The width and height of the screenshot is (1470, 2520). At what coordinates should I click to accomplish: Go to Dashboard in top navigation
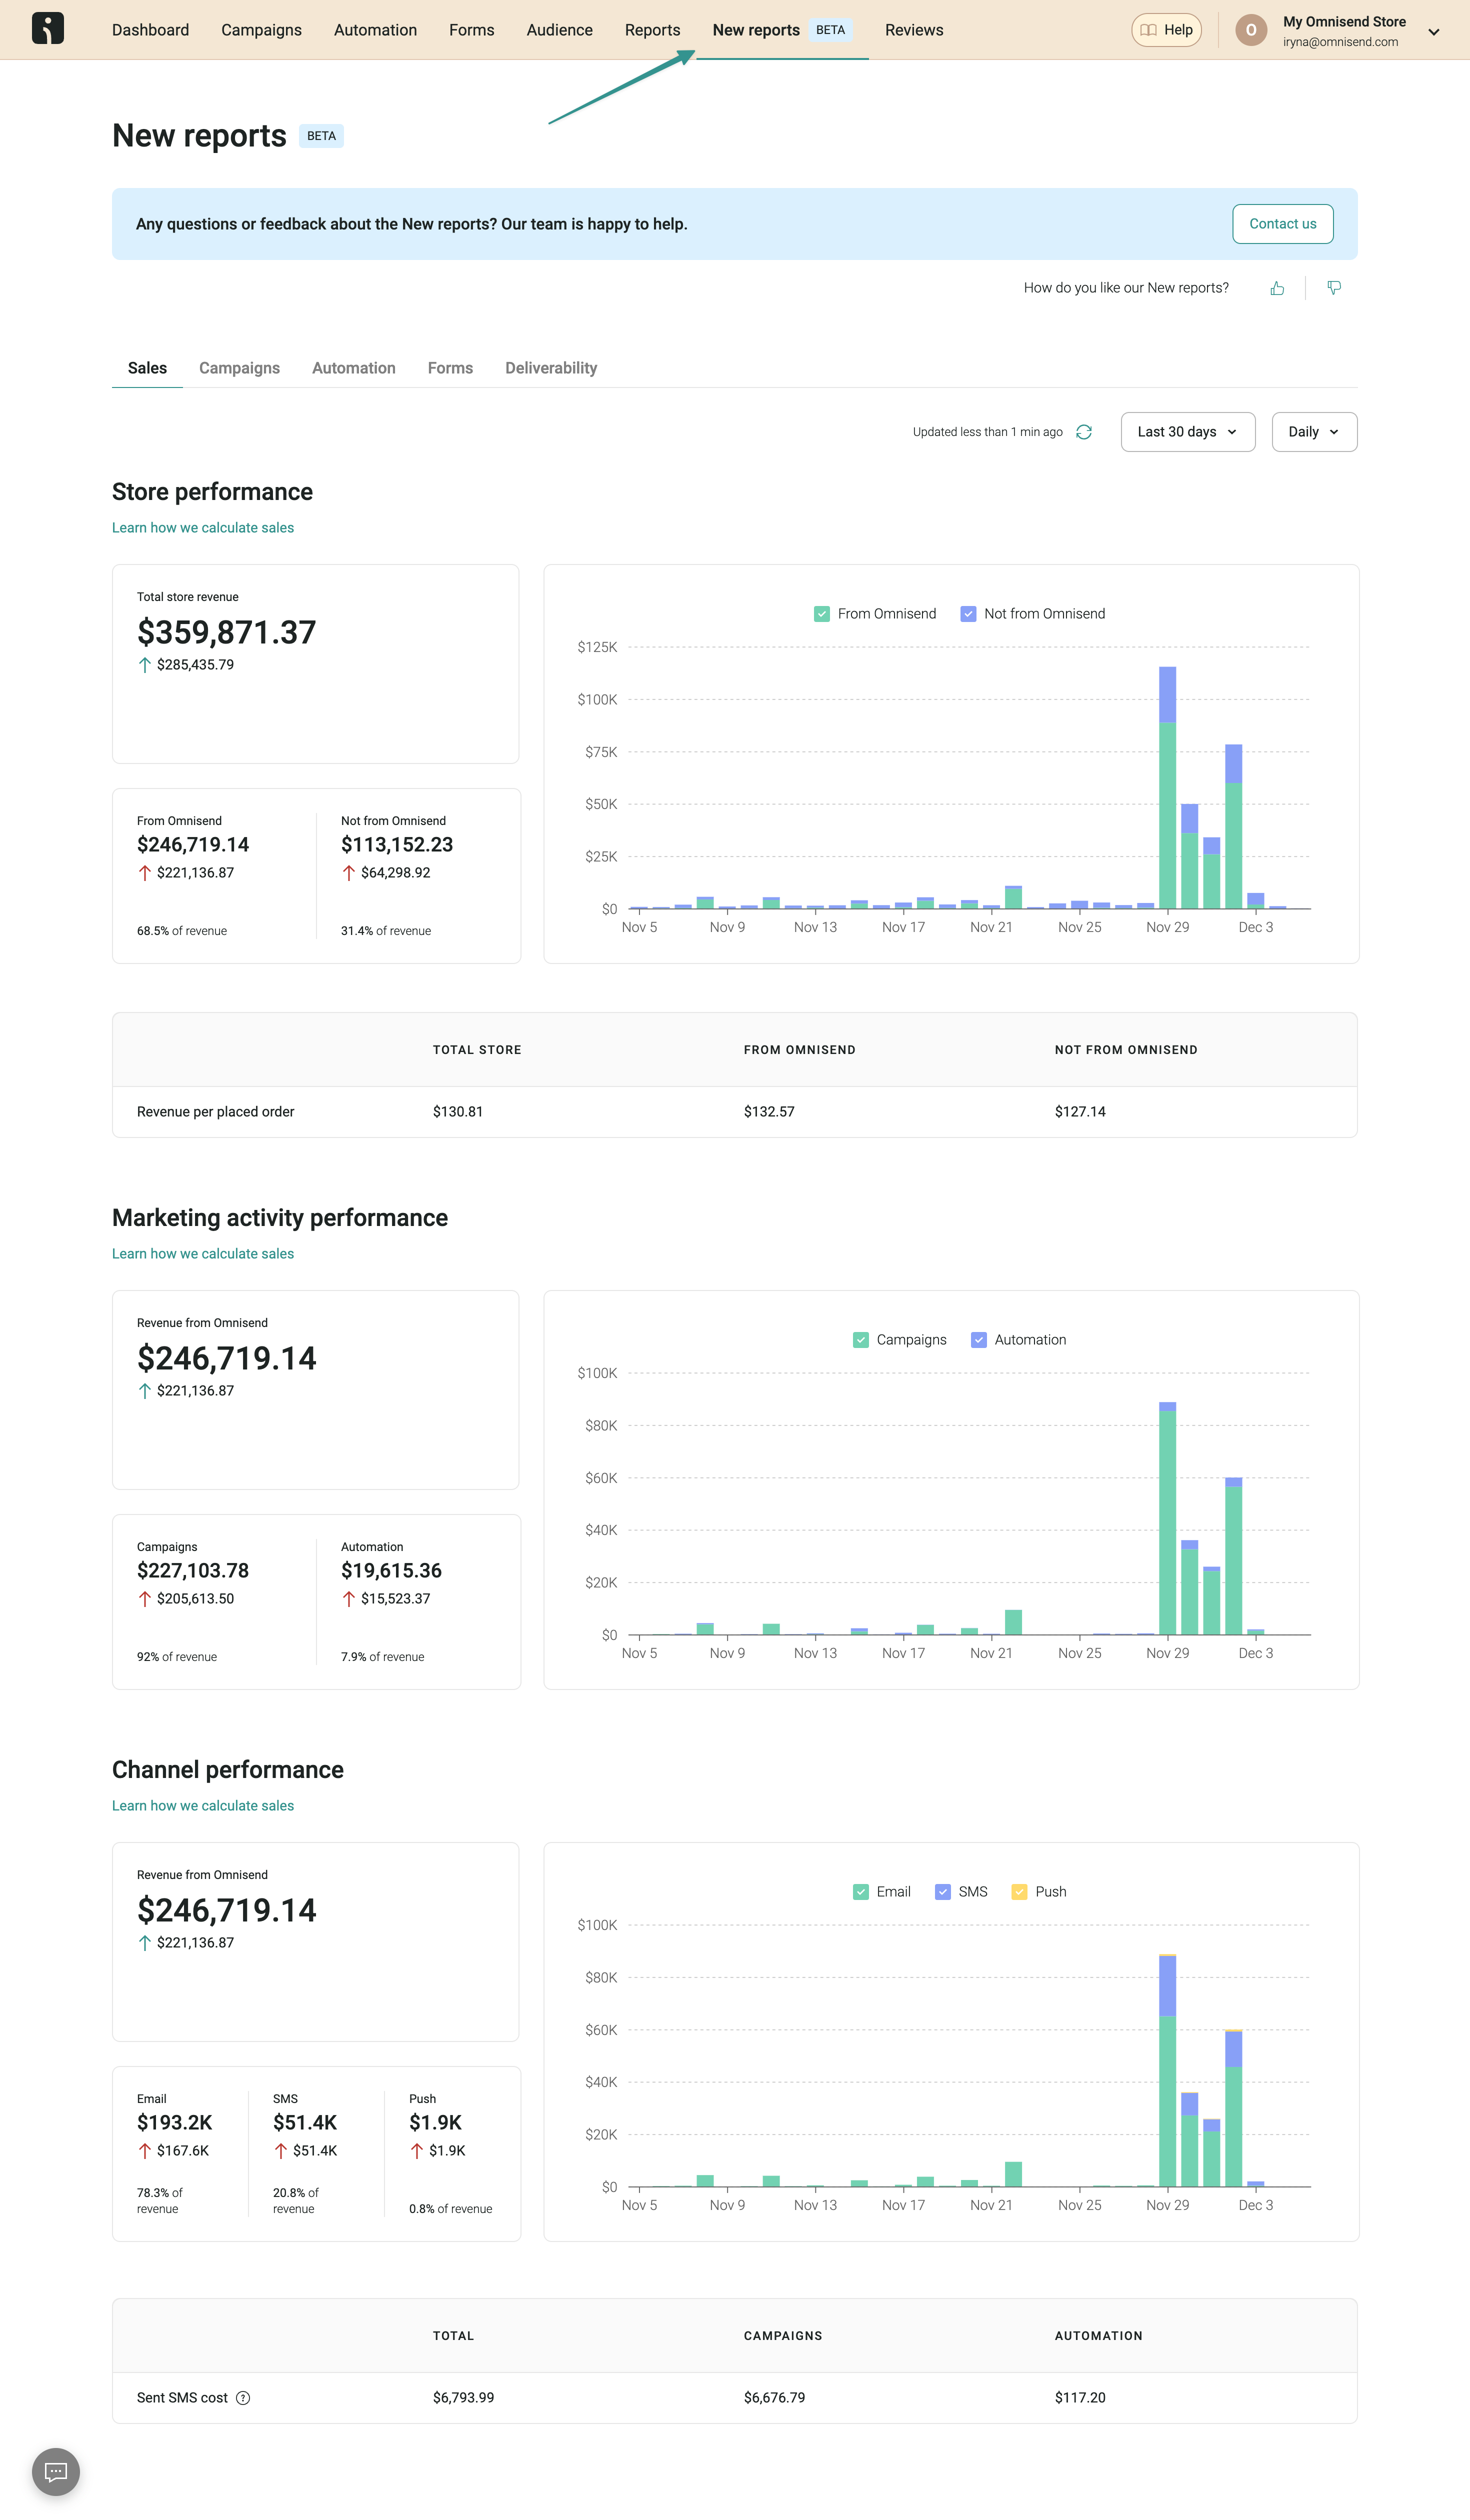pos(150,30)
